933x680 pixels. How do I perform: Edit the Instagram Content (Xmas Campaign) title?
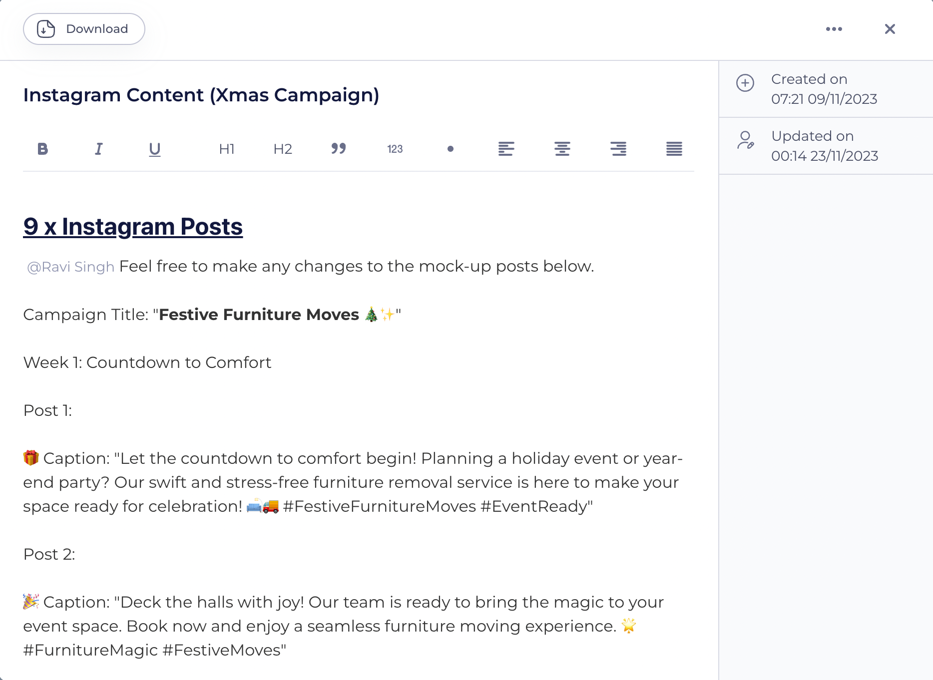pyautogui.click(x=201, y=95)
